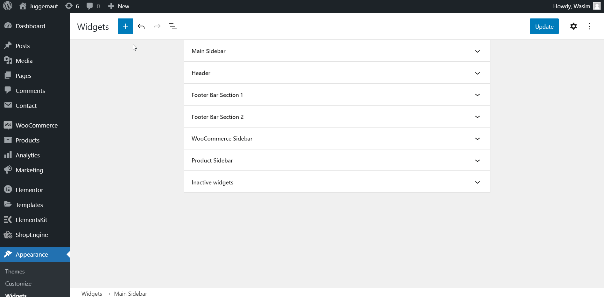
Task: Open the Contact menu item
Action: point(35,106)
